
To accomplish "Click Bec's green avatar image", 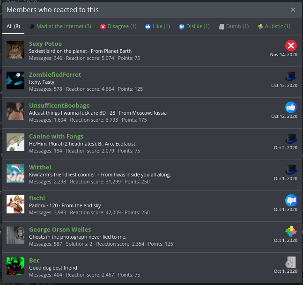I will [x=15, y=266].
